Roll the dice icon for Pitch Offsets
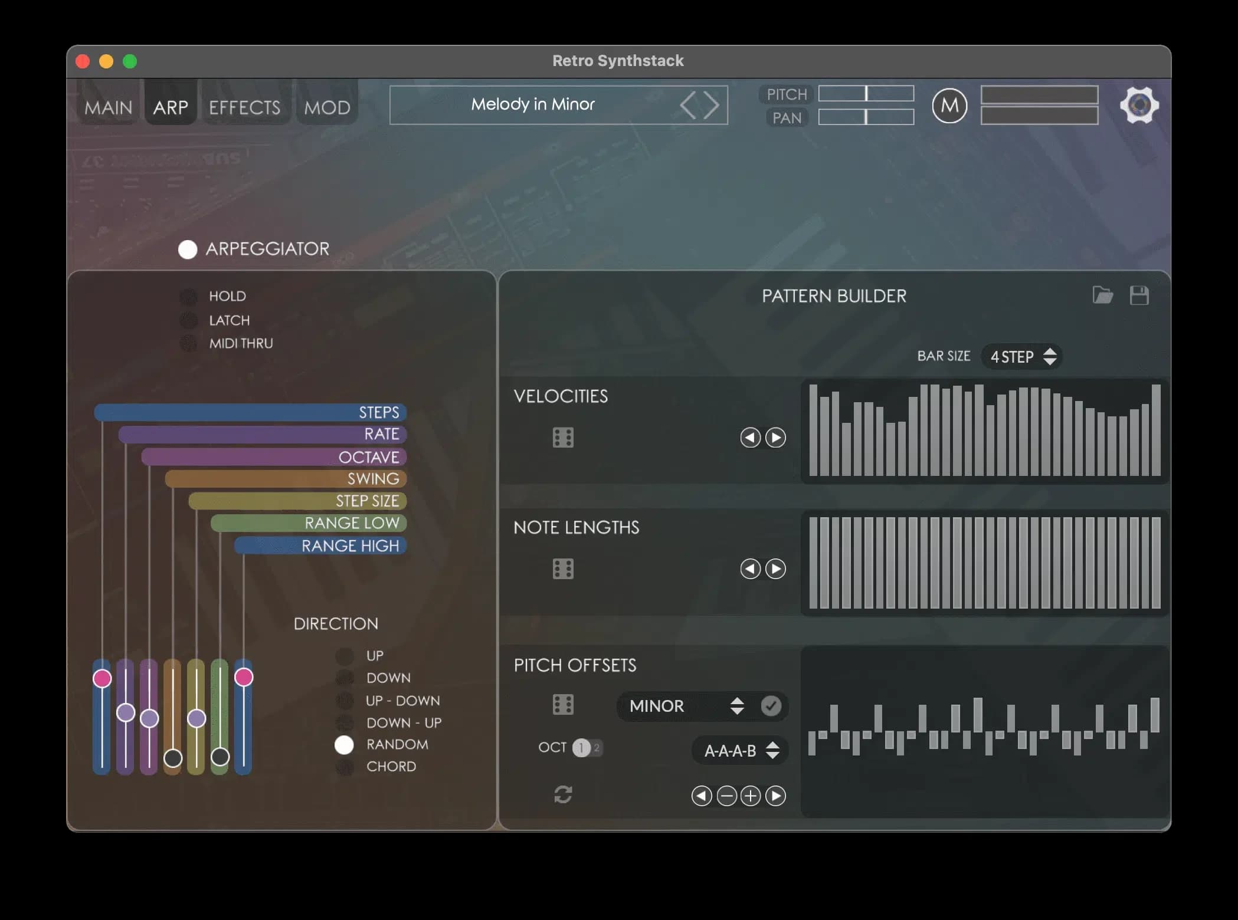Image resolution: width=1238 pixels, height=920 pixels. (564, 705)
